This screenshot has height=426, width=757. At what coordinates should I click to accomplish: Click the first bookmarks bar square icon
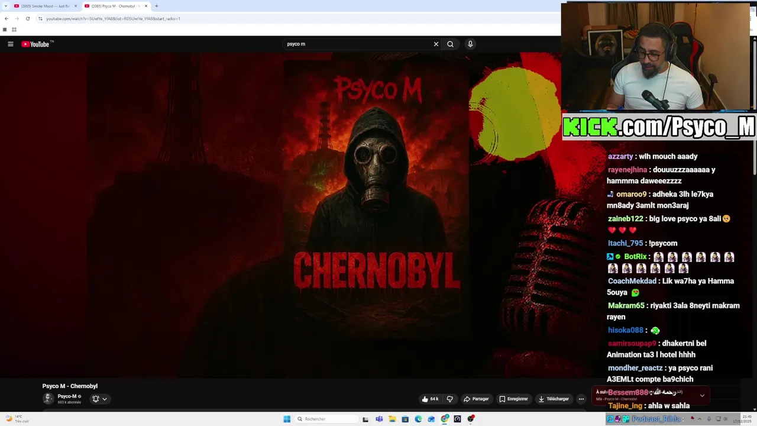(5, 30)
